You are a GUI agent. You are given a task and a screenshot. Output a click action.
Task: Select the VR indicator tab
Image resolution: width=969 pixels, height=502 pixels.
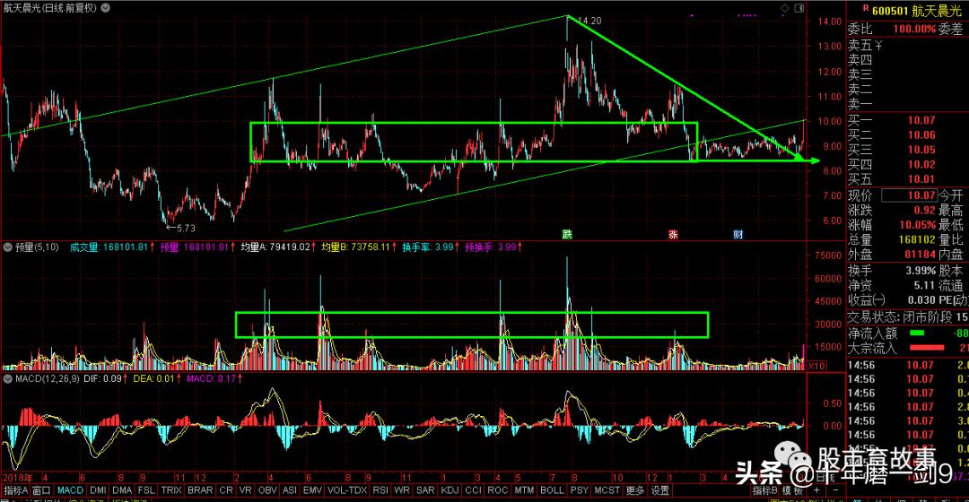[245, 490]
